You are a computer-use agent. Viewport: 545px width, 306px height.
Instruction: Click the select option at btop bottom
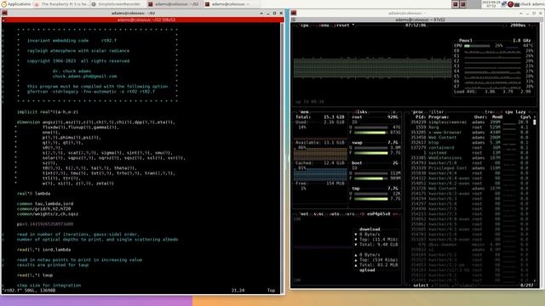coord(421,286)
